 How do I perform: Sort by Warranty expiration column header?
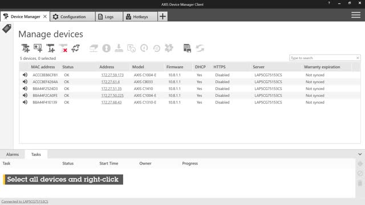click(322, 67)
